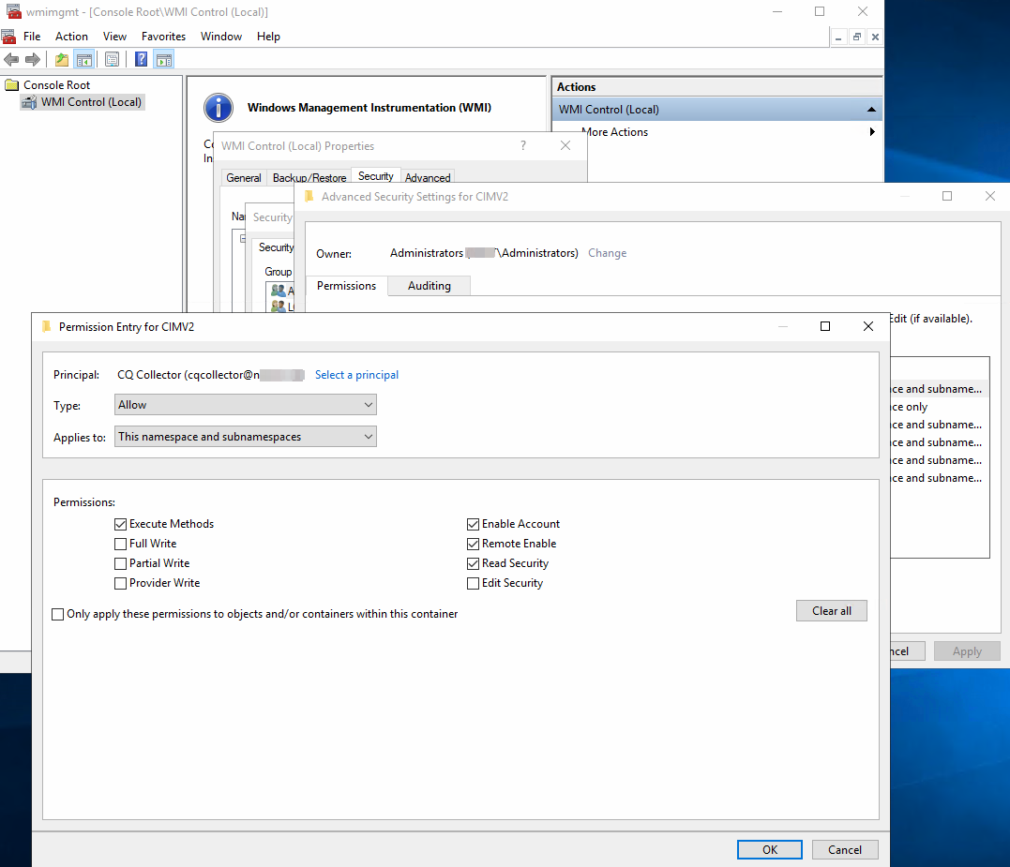The image size is (1010, 867).
Task: Open the View menu
Action: pos(114,37)
